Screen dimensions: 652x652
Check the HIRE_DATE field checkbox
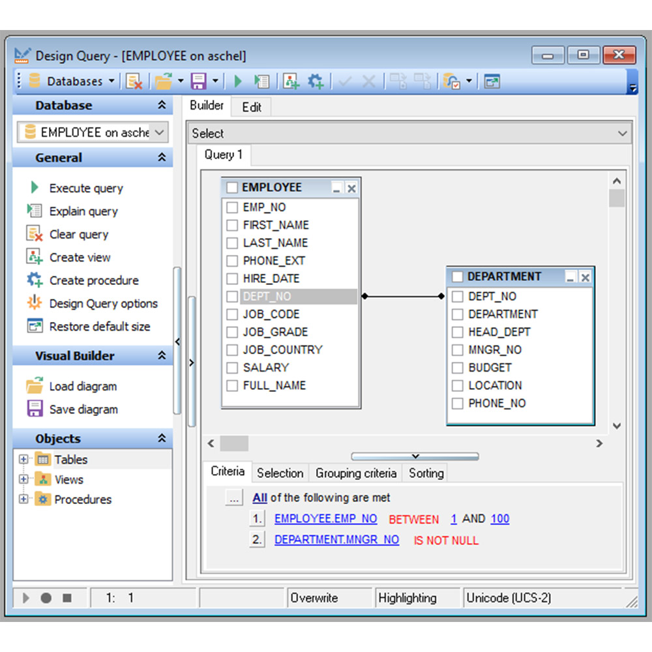click(232, 278)
